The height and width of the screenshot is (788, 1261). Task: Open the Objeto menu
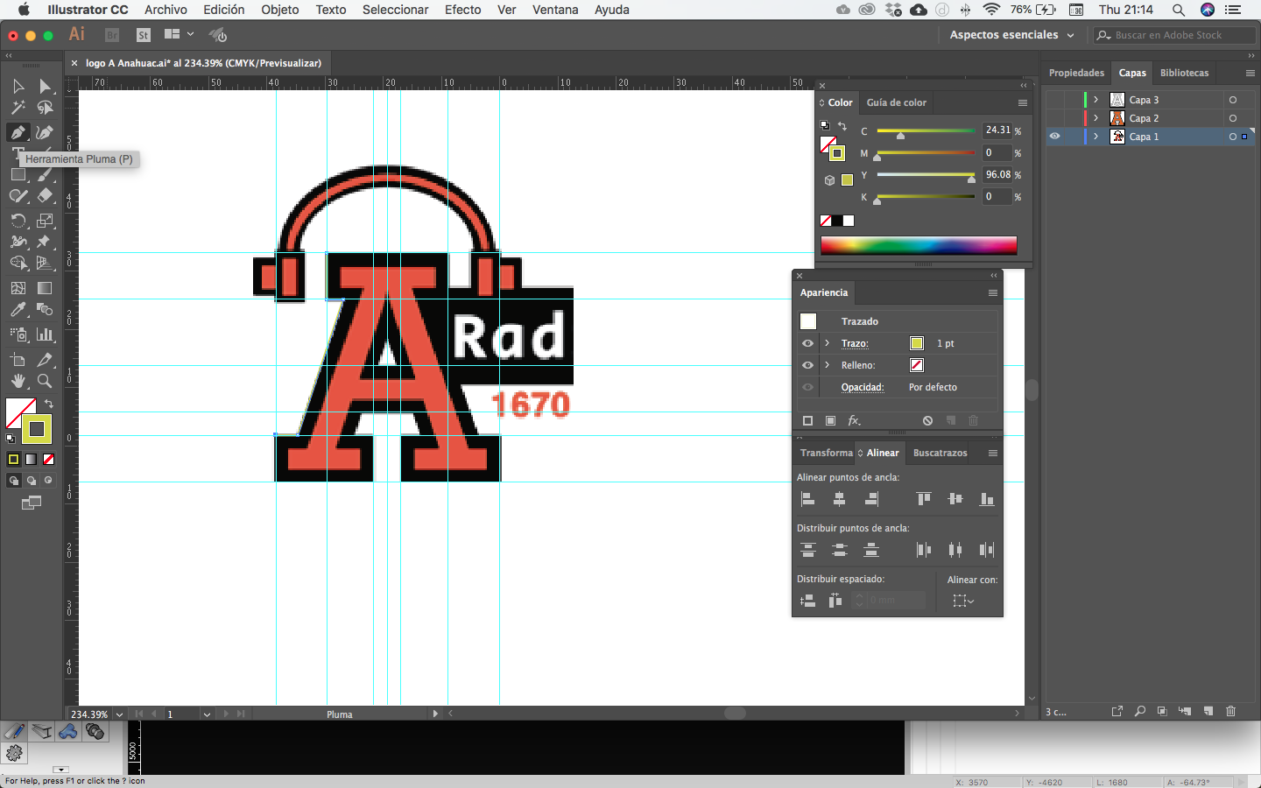click(x=280, y=10)
